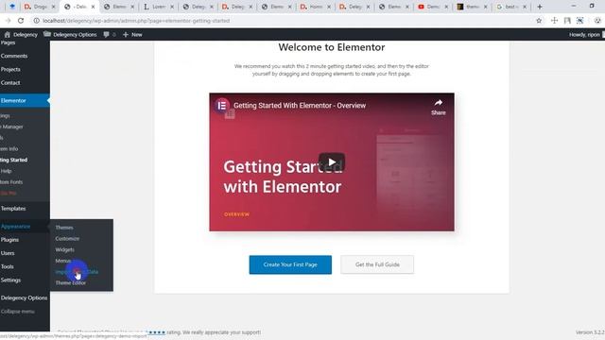
Task: Open the top-level Settings sidebar menu
Action: click(10, 280)
